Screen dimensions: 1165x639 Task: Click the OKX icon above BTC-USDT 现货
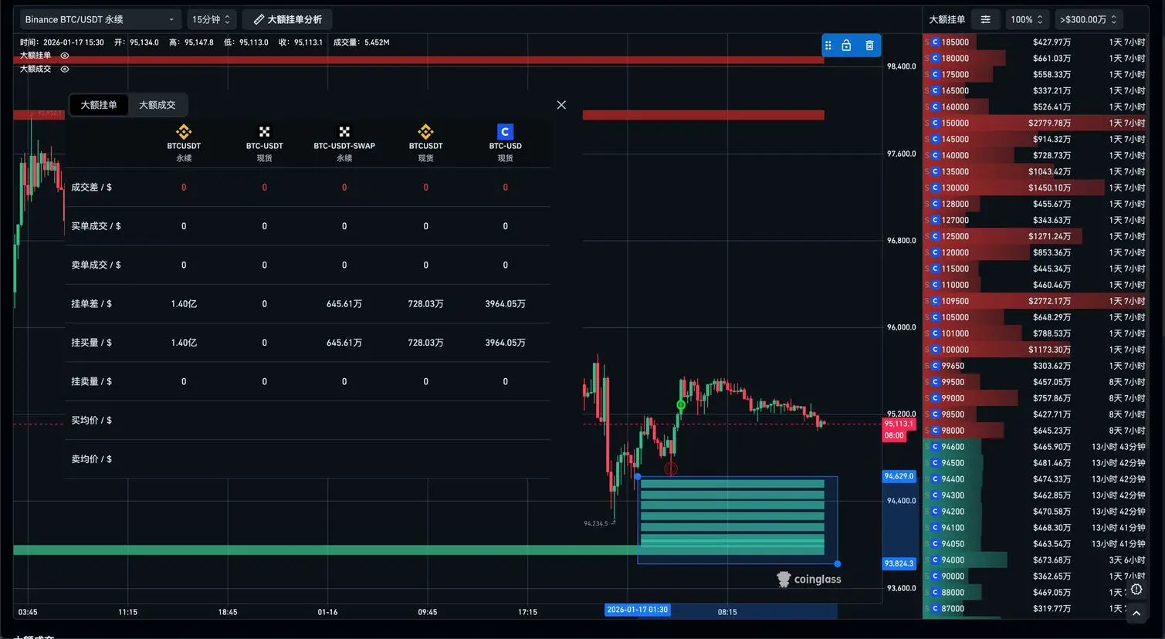coord(264,132)
